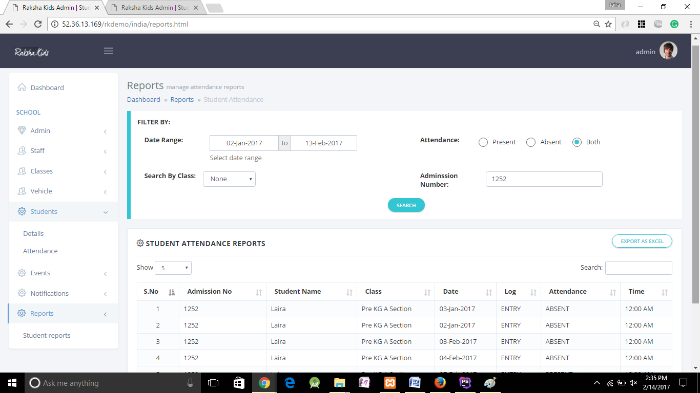Click the Search button in the filter
Image resolution: width=700 pixels, height=393 pixels.
coord(406,205)
